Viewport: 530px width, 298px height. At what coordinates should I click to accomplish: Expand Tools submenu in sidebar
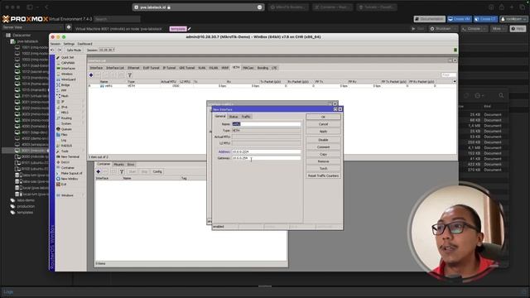pos(70,151)
